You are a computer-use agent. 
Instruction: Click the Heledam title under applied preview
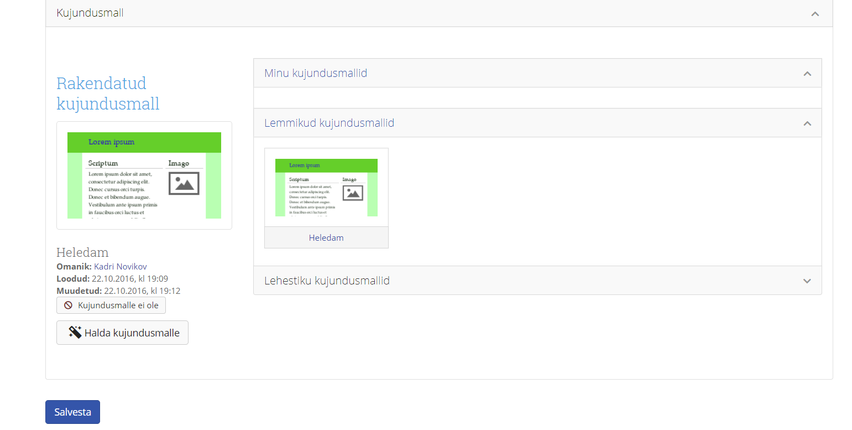(x=82, y=252)
